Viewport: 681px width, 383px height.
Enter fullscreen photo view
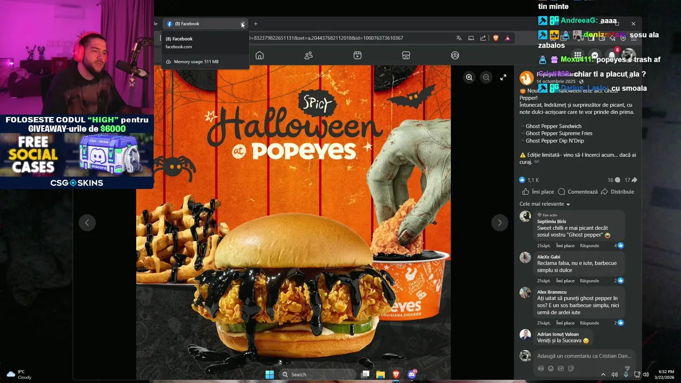click(503, 78)
